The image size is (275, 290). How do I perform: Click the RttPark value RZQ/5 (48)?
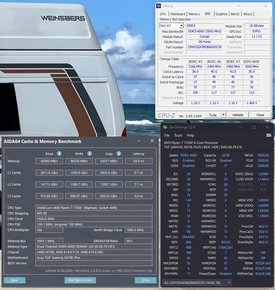(263, 268)
